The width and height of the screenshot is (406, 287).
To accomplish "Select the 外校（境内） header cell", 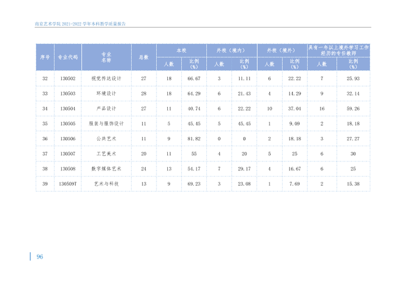I will click(x=232, y=50).
